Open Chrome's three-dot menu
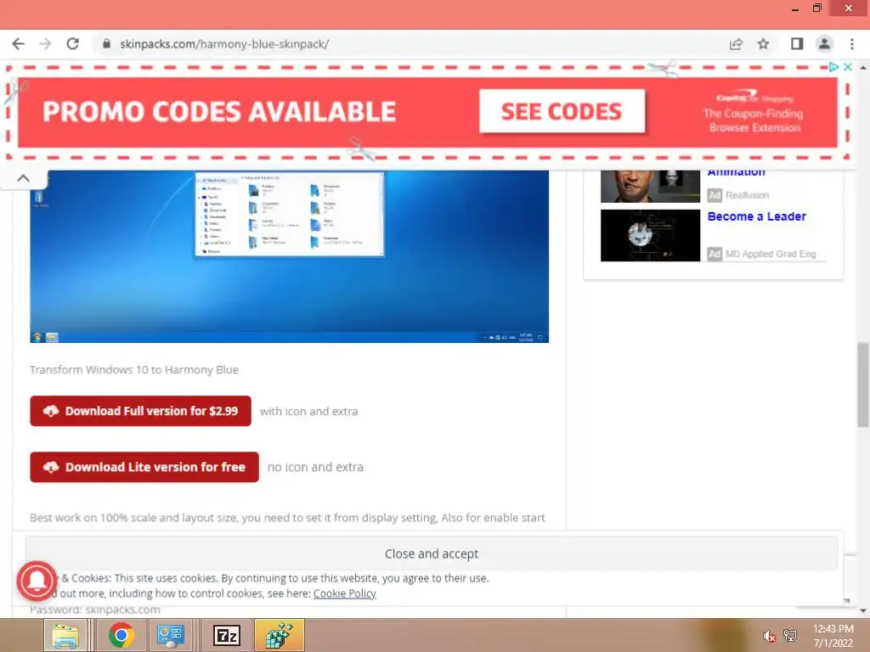This screenshot has width=870, height=652. [x=851, y=44]
